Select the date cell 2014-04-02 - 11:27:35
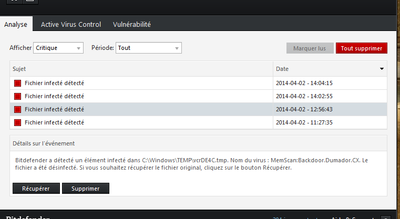 point(304,123)
